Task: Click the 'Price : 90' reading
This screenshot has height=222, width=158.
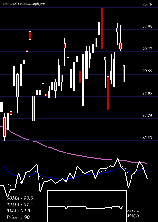Action: (x=18, y=217)
